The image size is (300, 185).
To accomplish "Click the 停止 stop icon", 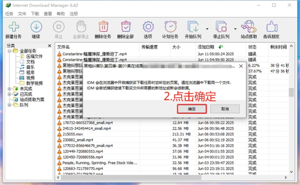I will tap(59, 27).
